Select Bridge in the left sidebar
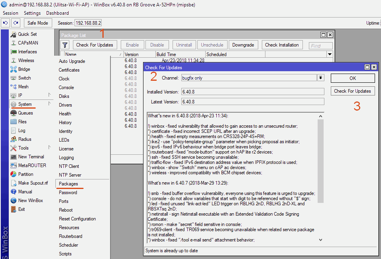The image size is (381, 259). [24, 69]
